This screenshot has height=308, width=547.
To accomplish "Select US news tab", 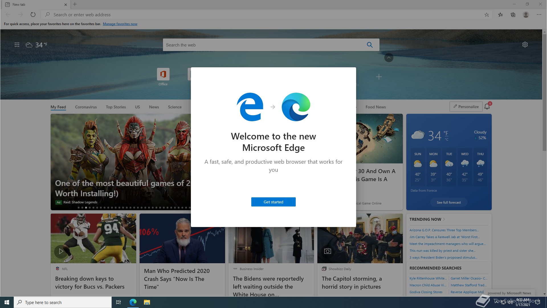I will [137, 107].
